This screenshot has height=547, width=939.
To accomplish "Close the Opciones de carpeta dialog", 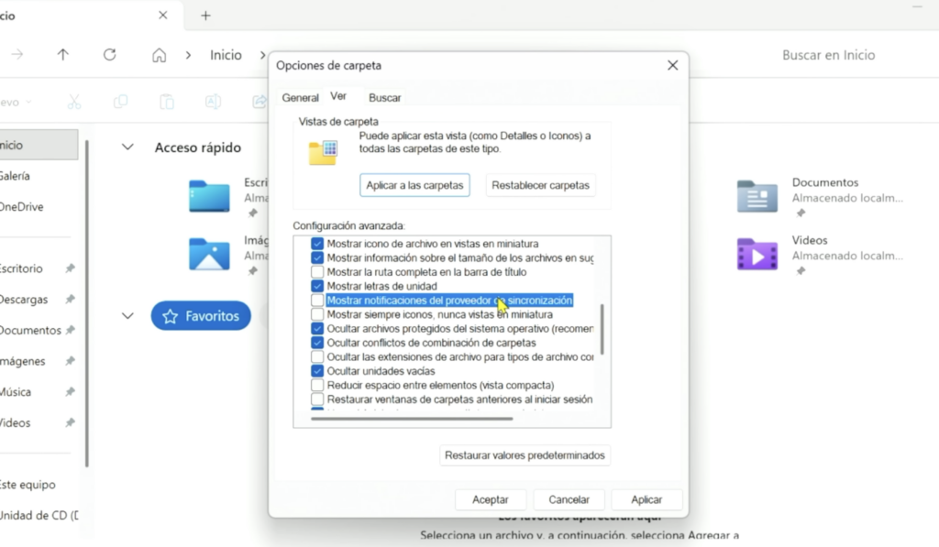I will pos(672,65).
